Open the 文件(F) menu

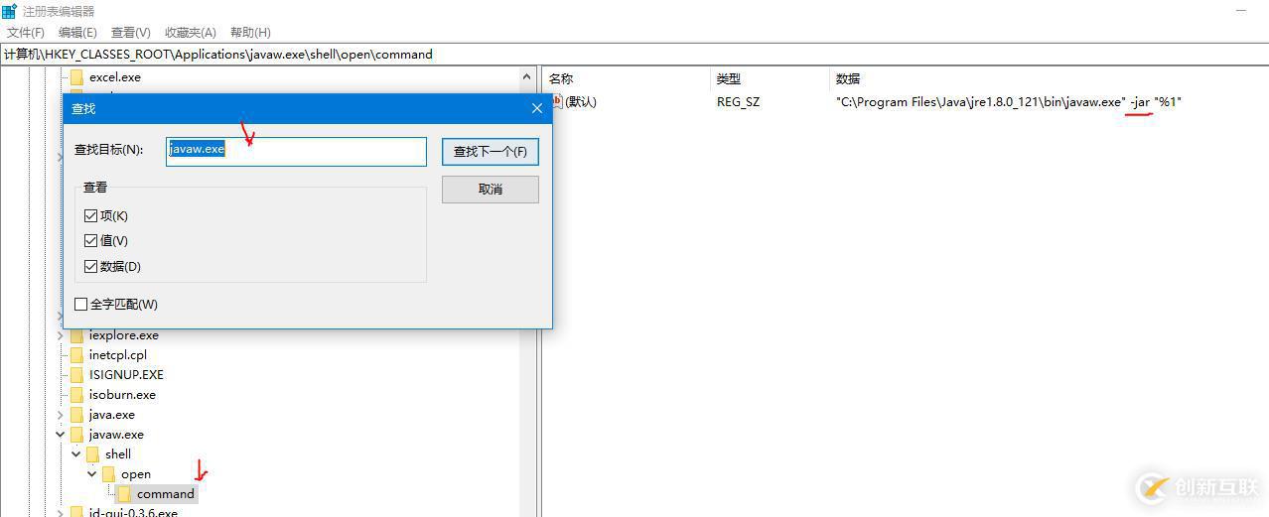(x=26, y=33)
